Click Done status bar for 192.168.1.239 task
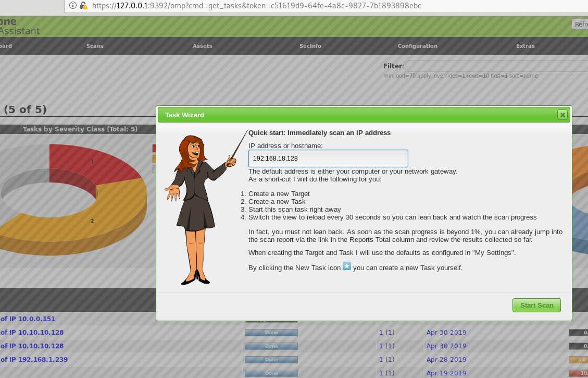588x378 pixels. [x=271, y=360]
